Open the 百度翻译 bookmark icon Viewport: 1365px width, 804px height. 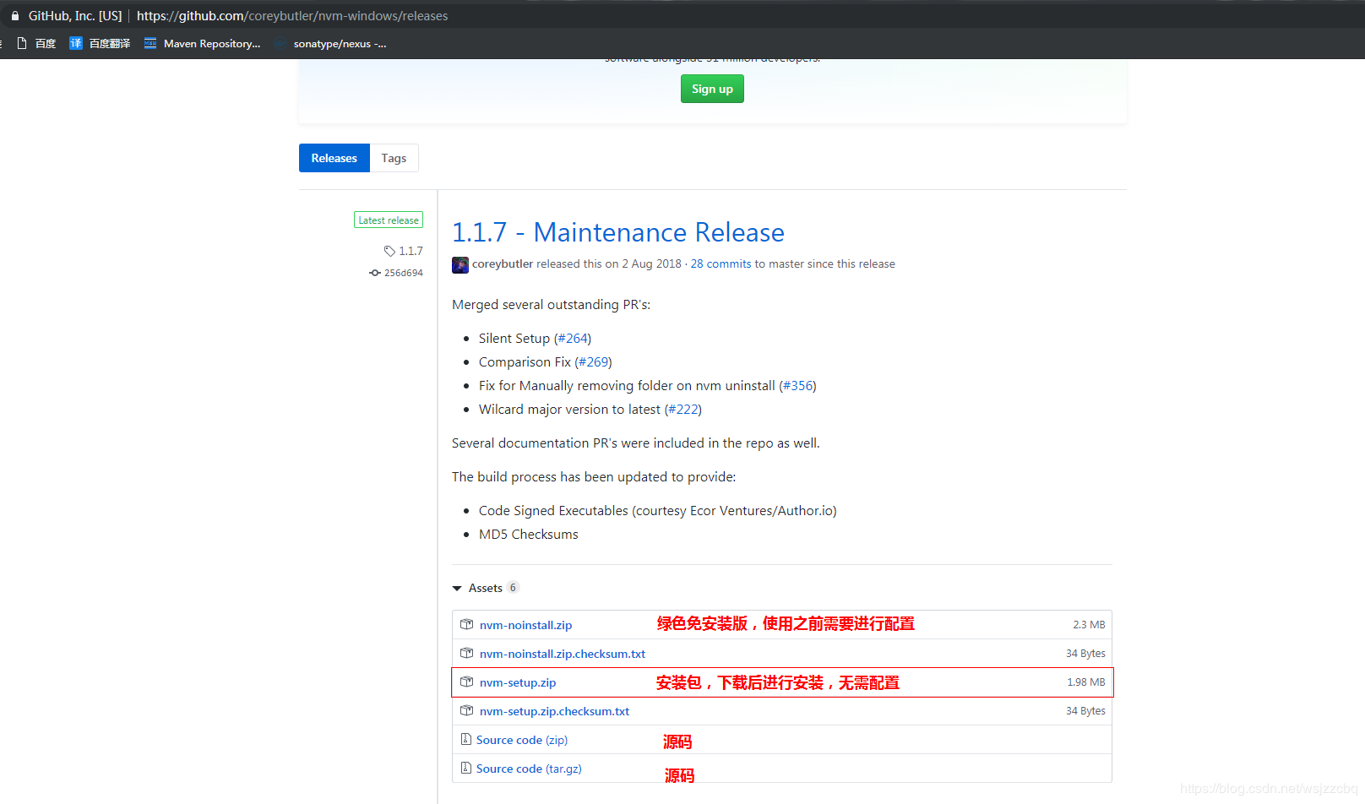76,43
